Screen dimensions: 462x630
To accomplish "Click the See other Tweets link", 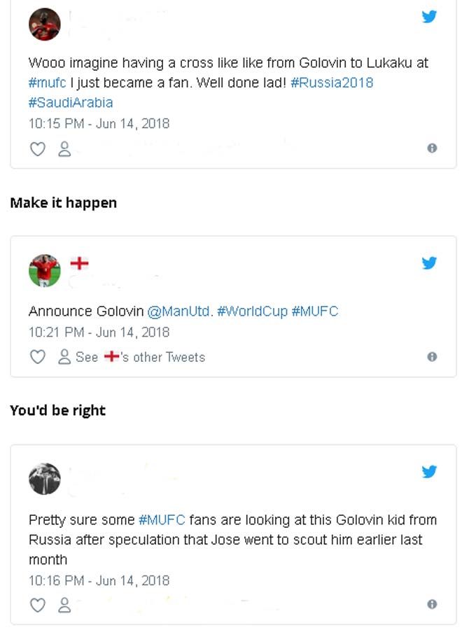I will tap(140, 357).
